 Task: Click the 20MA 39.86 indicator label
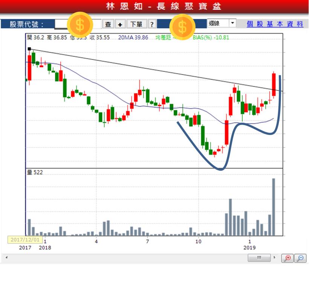coord(133,37)
